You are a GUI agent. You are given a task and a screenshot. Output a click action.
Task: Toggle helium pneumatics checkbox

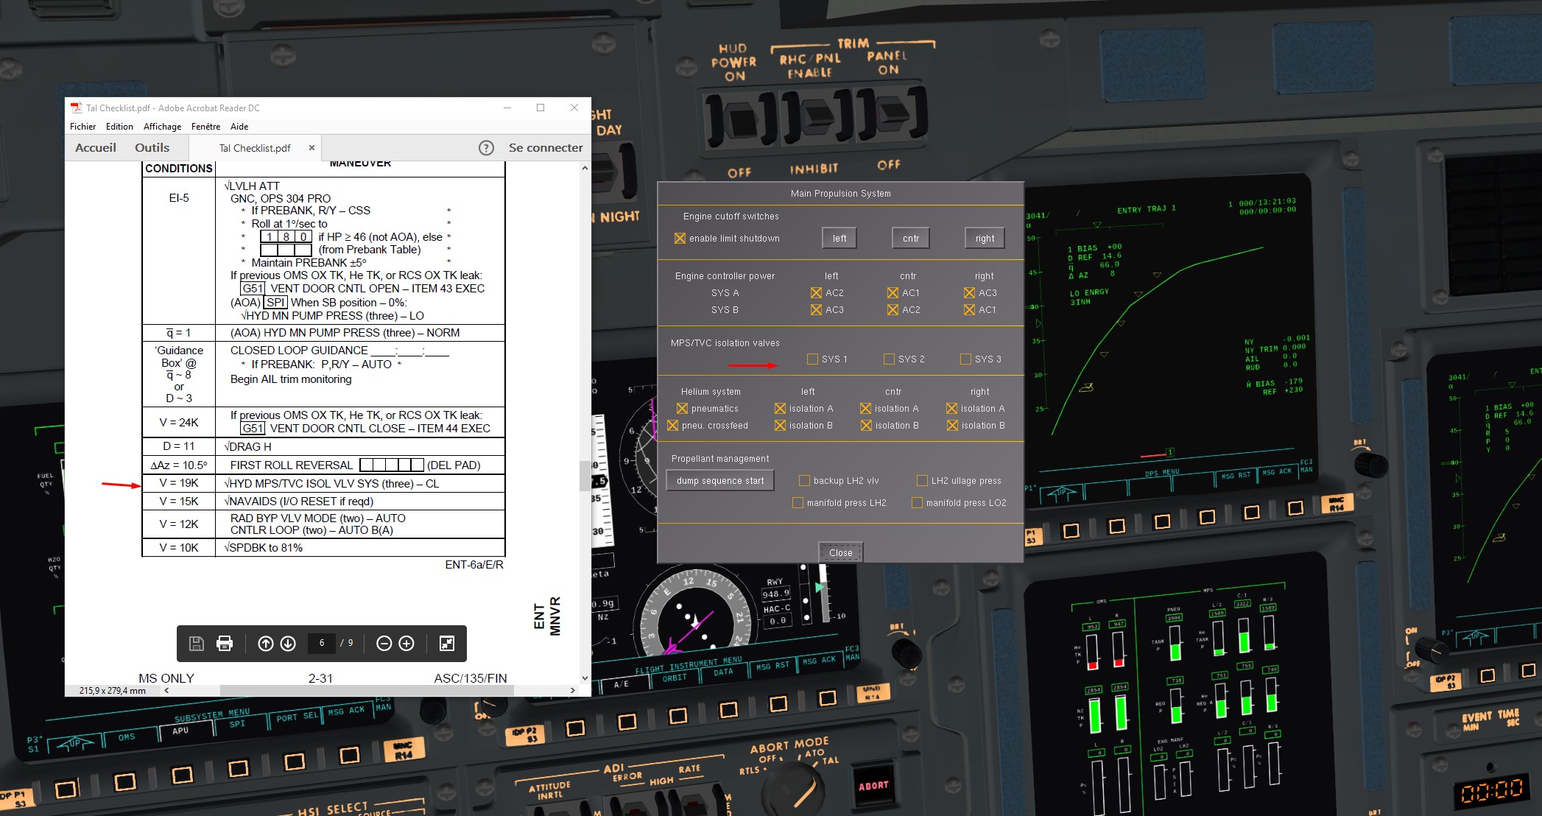(x=682, y=409)
